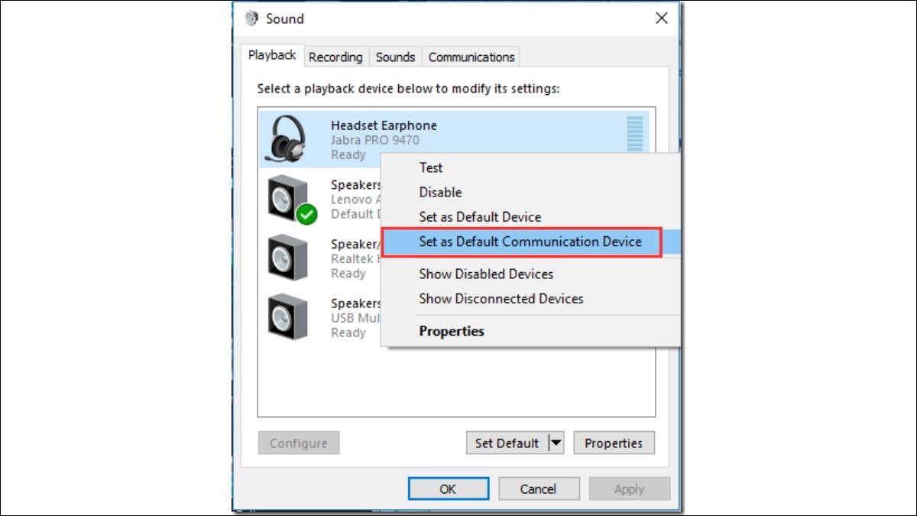Click the headset volume level meter

point(634,135)
